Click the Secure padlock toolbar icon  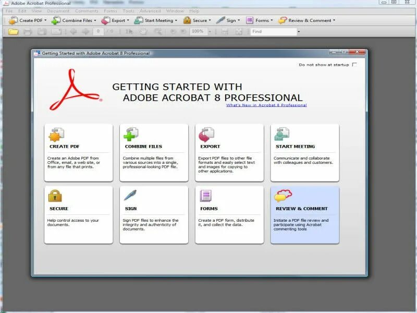point(187,20)
